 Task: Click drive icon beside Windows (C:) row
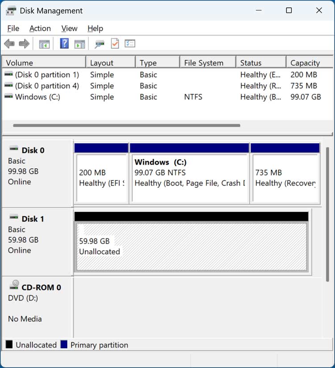click(x=8, y=96)
